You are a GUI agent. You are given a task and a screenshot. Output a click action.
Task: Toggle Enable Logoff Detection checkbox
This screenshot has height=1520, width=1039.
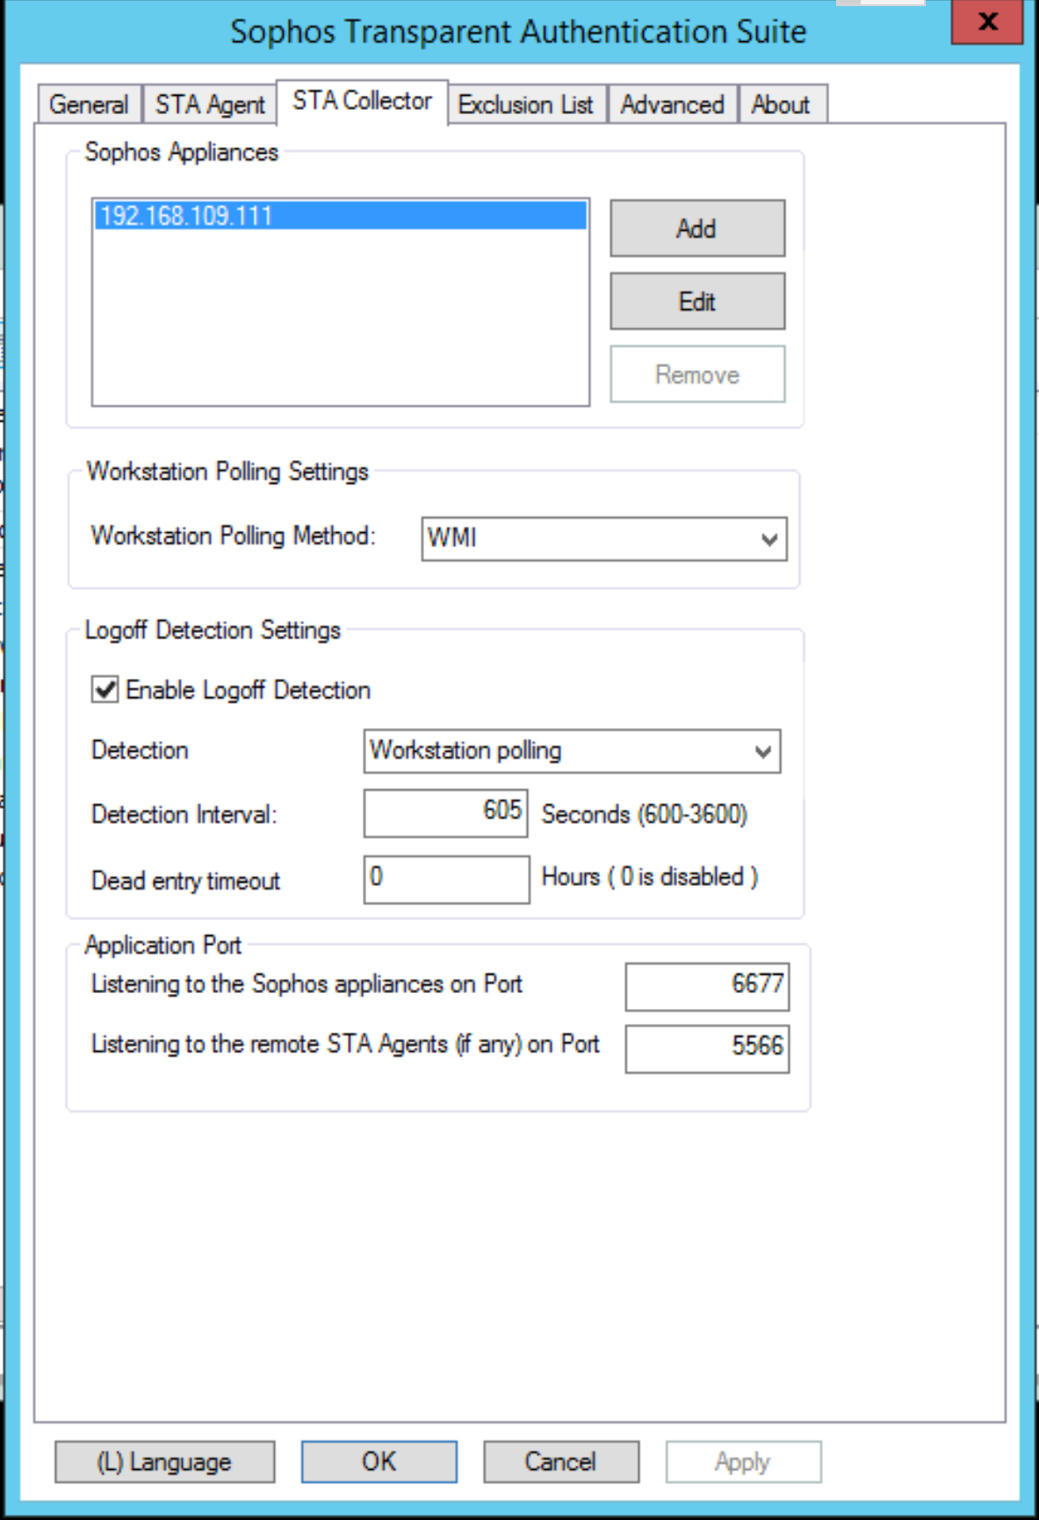105,690
